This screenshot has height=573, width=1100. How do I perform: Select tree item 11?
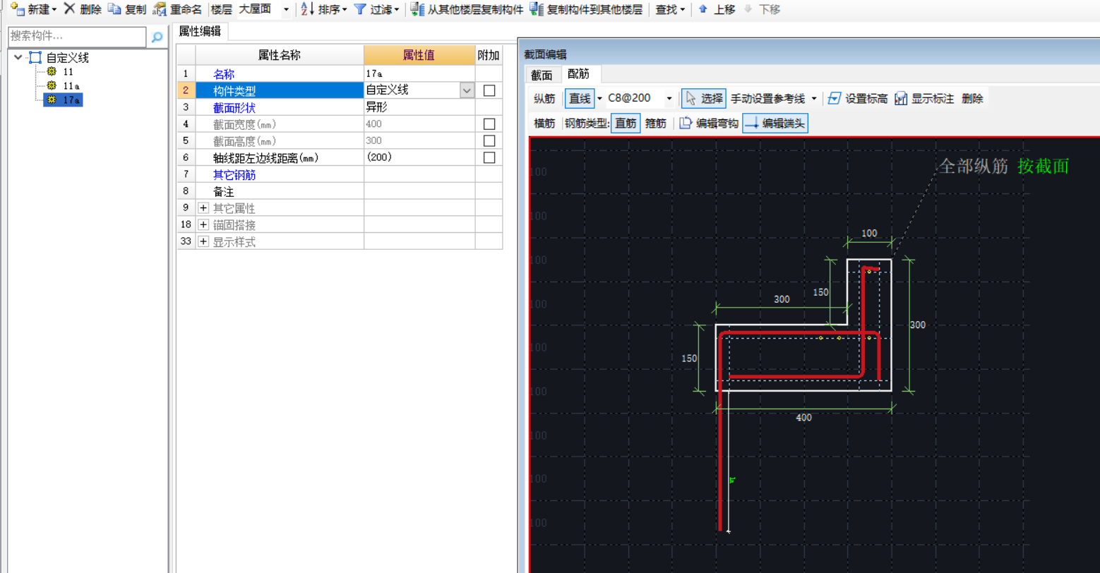click(x=68, y=72)
